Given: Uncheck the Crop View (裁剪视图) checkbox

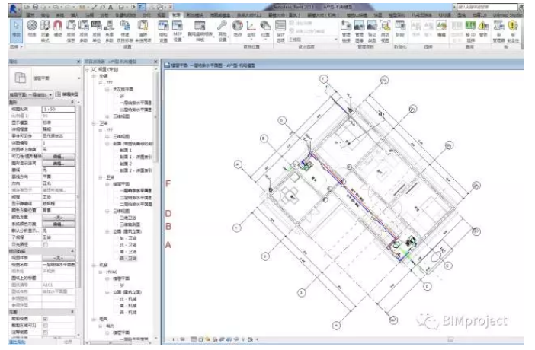Looking at the screenshot, I should (x=46, y=319).
